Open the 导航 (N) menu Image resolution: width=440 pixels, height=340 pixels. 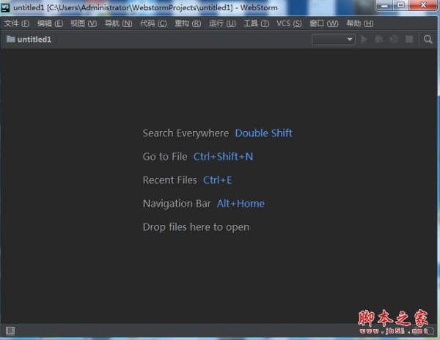118,23
